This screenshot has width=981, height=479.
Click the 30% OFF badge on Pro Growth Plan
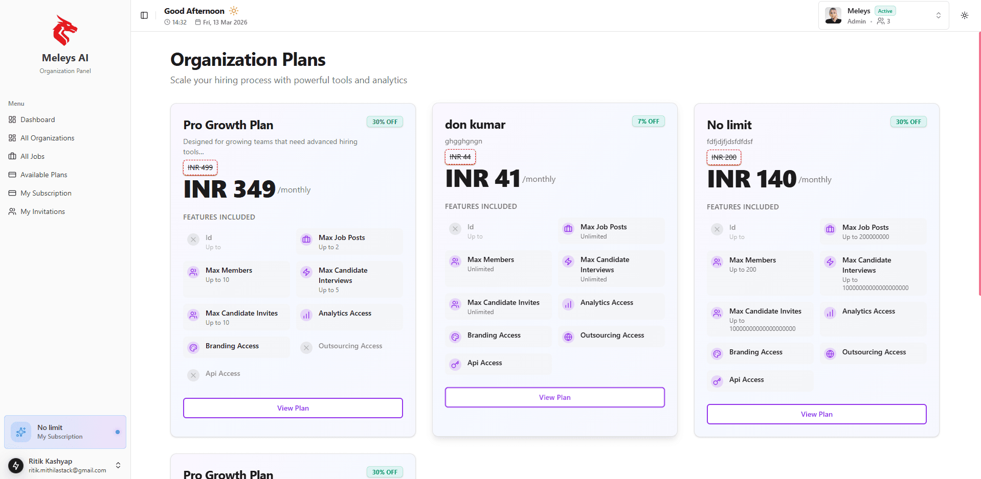385,122
